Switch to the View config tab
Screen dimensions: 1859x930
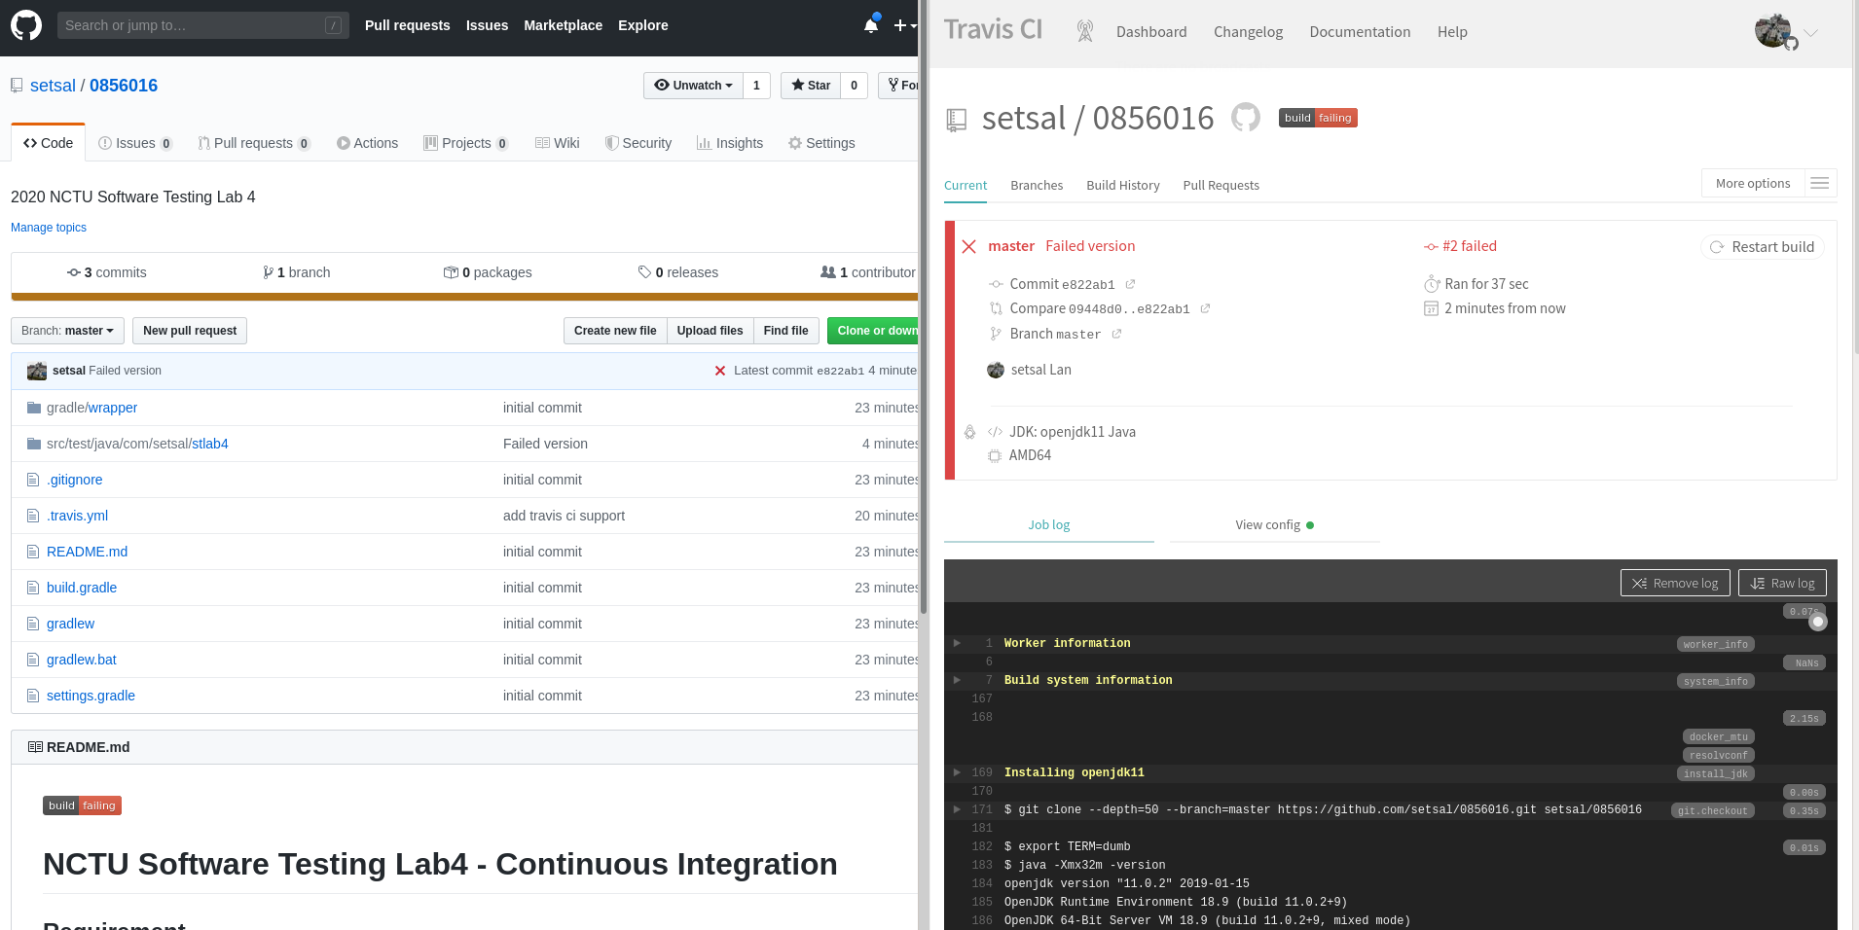1275,525
